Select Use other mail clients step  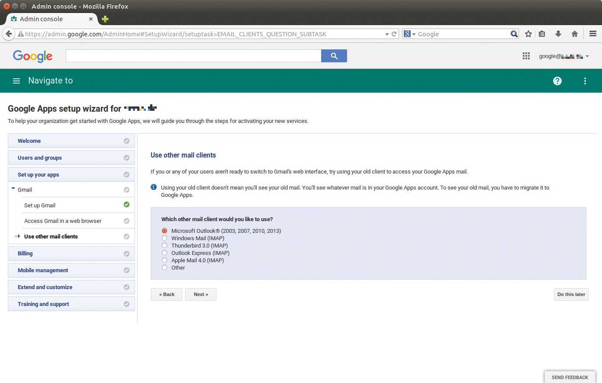(51, 236)
